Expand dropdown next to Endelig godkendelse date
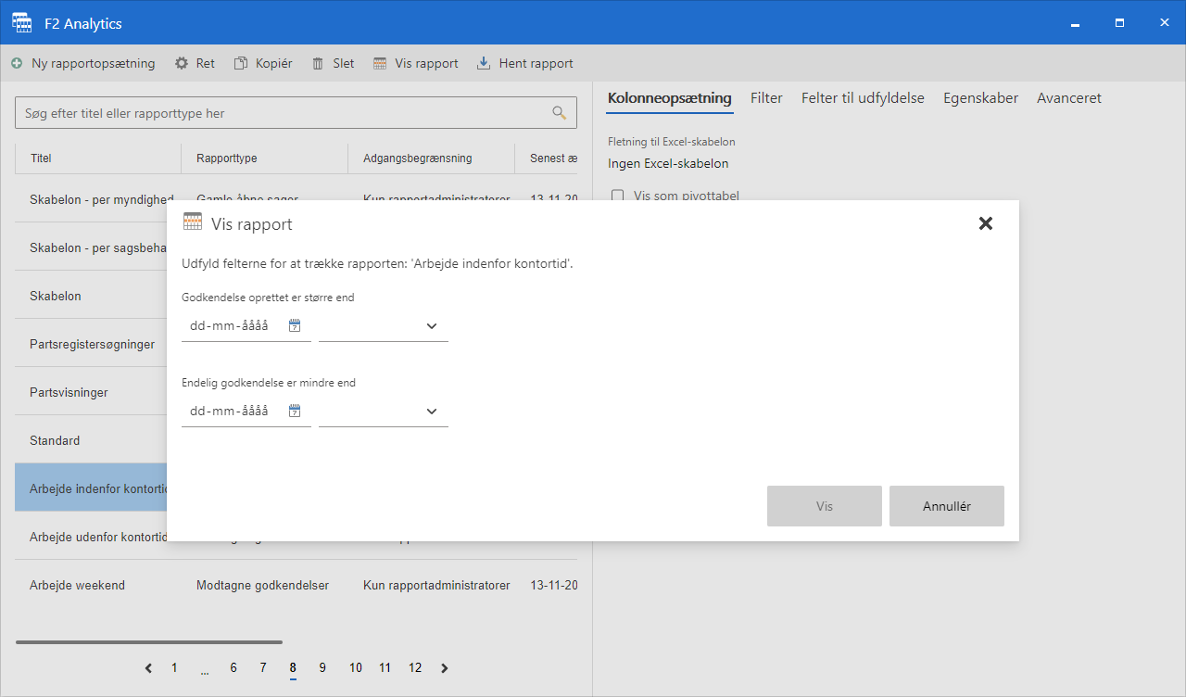Image resolution: width=1186 pixels, height=697 pixels. point(431,412)
